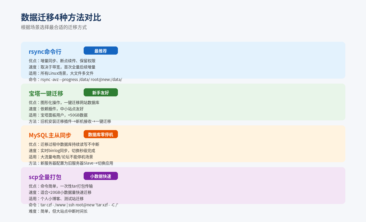Select the line "适用：宝塔面板用户，<50GB数据"

click(58, 115)
